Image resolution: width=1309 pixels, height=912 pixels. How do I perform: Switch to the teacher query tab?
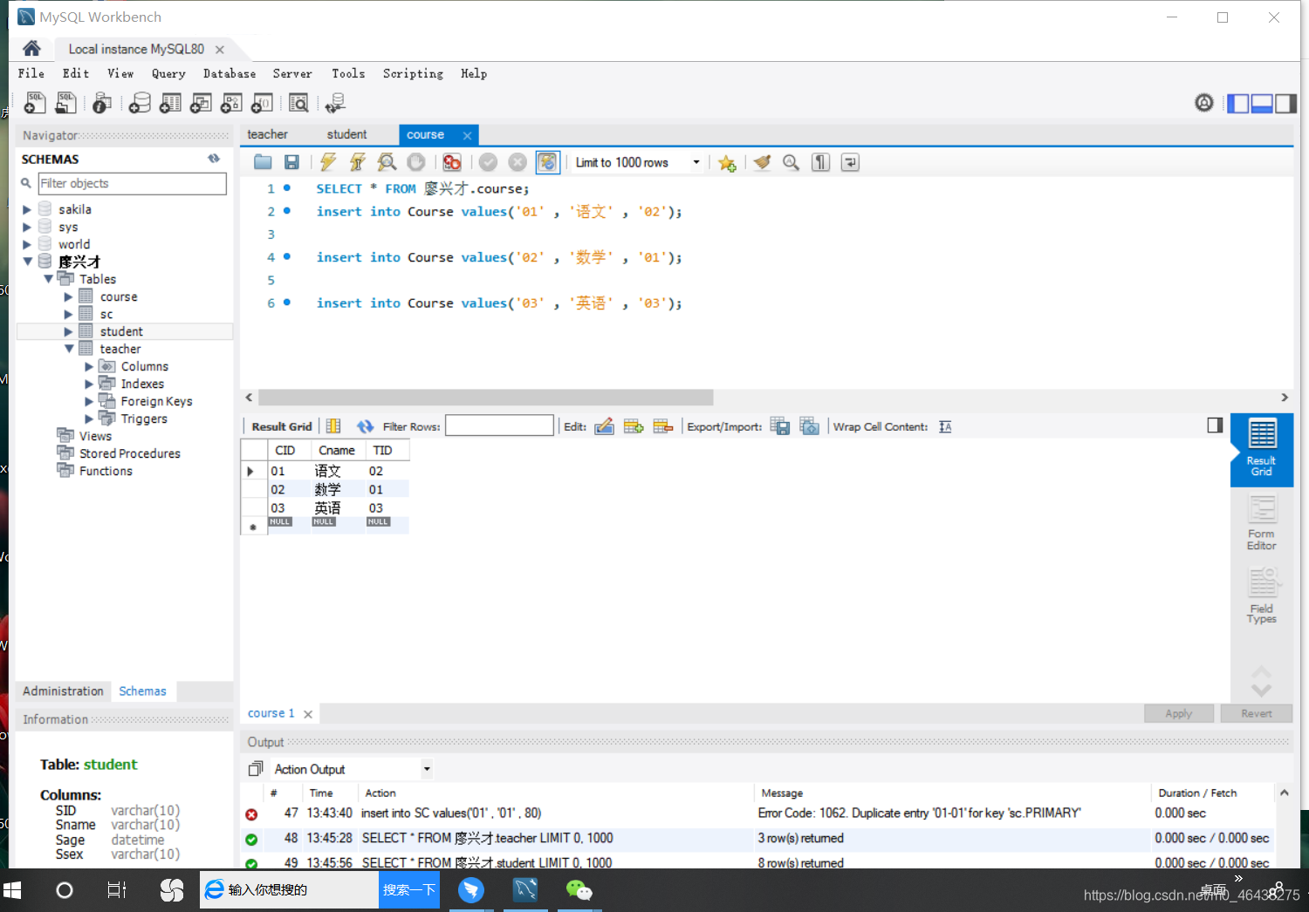pyautogui.click(x=267, y=134)
